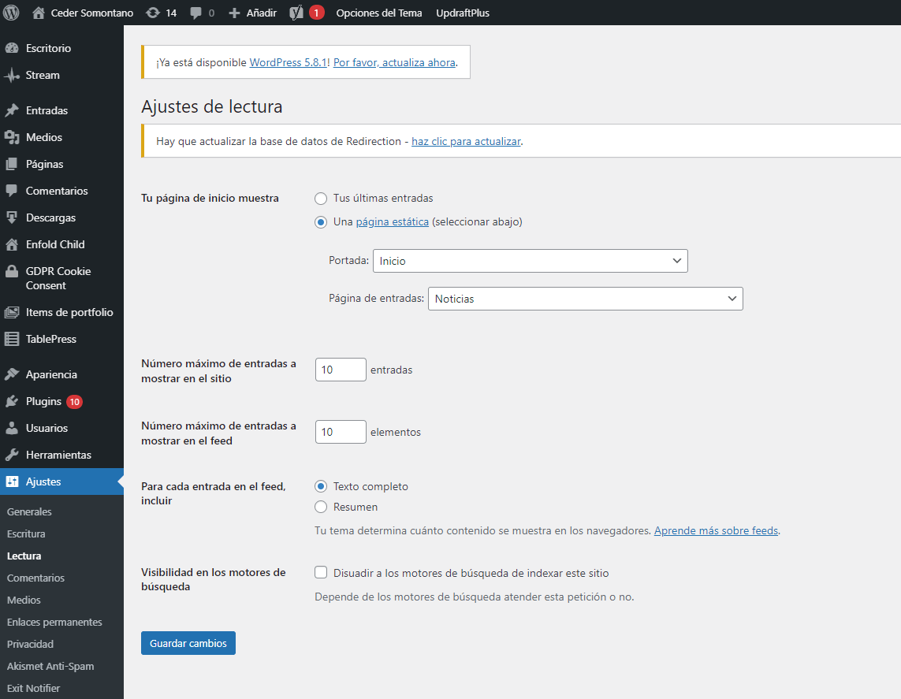Click the Descargas download icon
901x699 pixels.
tap(12, 218)
